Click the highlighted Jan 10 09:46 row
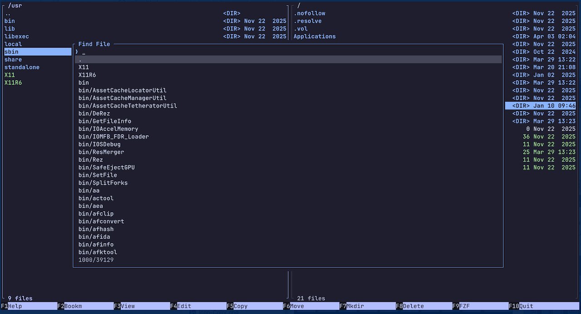Screen dimensions: 581x314 (541, 106)
